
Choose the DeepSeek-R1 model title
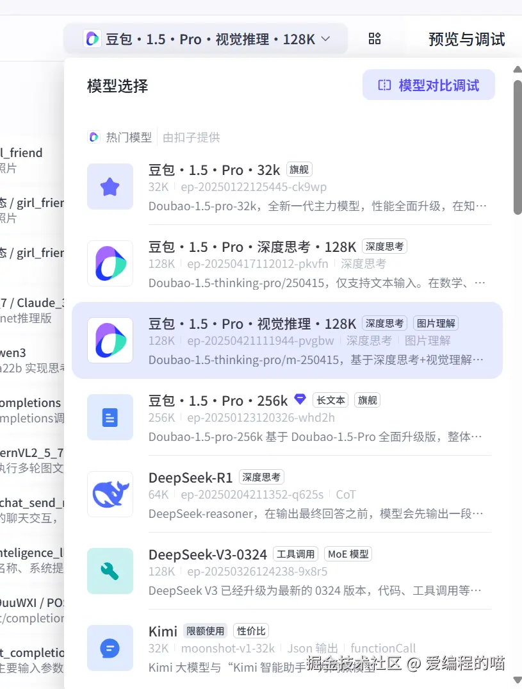point(190,477)
